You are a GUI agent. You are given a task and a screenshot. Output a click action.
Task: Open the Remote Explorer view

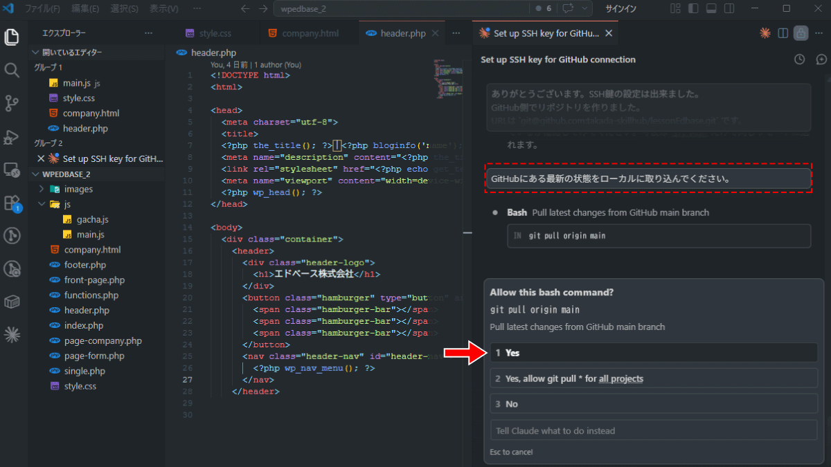12,170
